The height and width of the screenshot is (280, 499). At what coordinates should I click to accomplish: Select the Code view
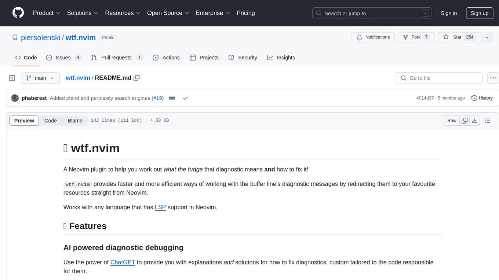(51, 121)
